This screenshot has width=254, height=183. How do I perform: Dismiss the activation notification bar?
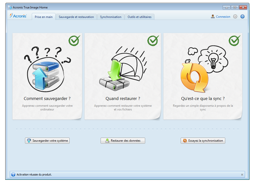(242, 175)
